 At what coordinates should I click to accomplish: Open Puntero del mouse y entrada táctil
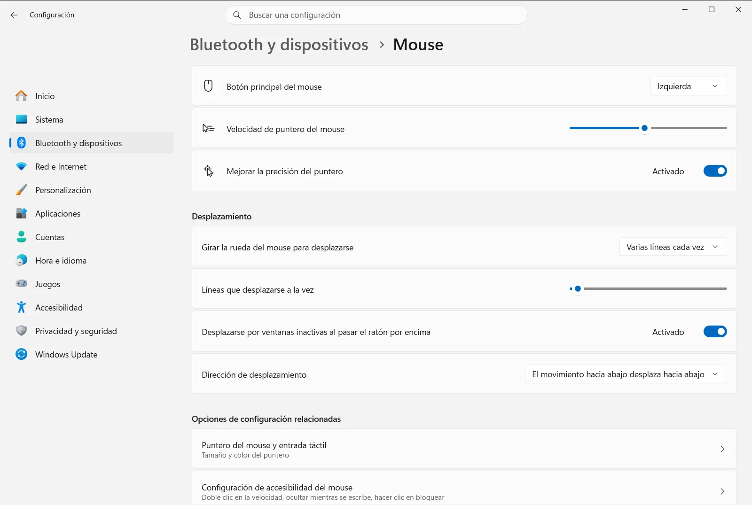click(464, 449)
